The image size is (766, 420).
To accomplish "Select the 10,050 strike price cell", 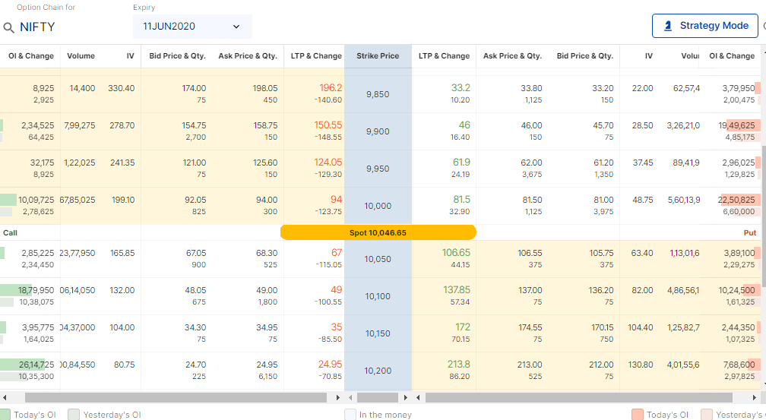I will pyautogui.click(x=378, y=259).
